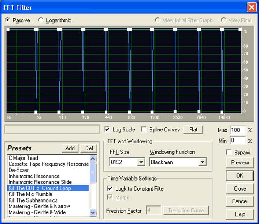Choose the De-Esser preset
The height and width of the screenshot is (224, 259).
(x=19, y=170)
